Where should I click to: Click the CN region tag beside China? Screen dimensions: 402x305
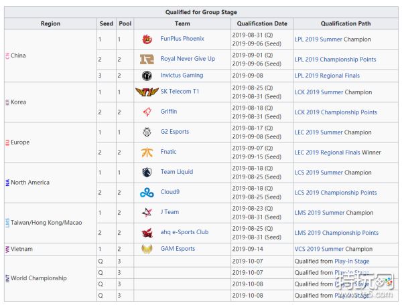(x=8, y=56)
